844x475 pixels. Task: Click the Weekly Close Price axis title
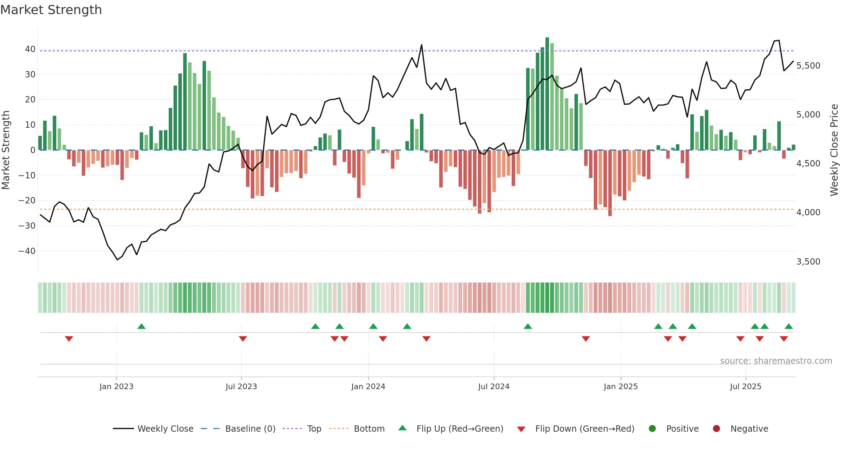(834, 150)
